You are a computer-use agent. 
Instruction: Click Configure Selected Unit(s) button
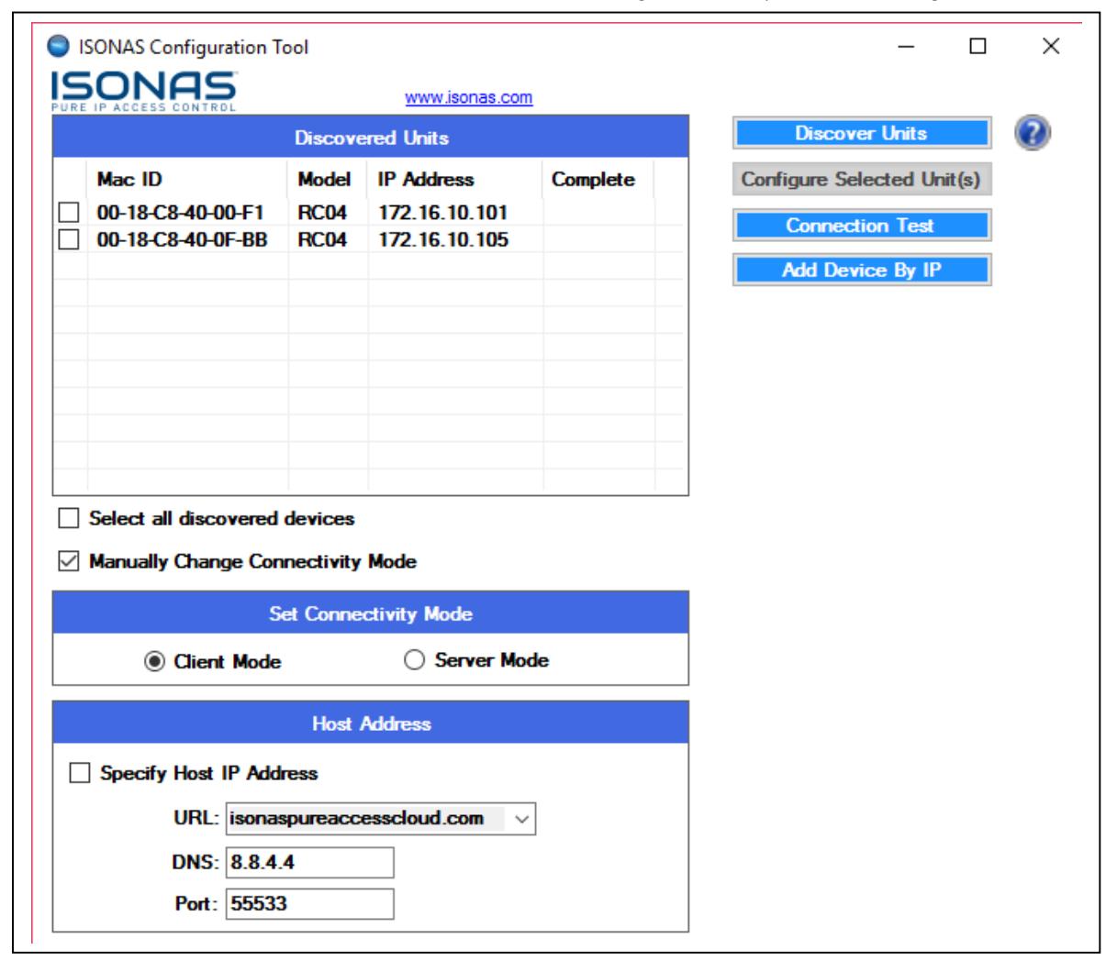(862, 180)
